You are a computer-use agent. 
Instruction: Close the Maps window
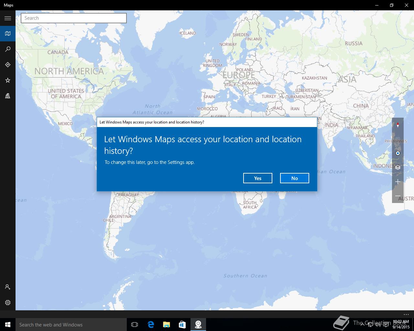point(407,5)
